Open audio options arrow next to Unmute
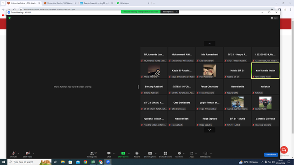 [18, 153]
